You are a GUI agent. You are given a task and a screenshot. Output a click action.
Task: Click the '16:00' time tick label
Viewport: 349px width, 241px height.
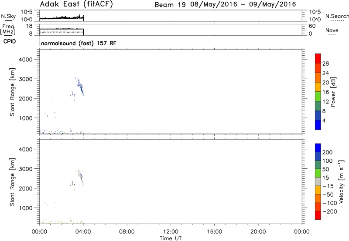tap(214, 232)
